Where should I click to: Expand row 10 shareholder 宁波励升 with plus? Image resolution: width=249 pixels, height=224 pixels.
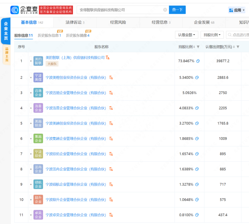pyautogui.click(x=31, y=200)
